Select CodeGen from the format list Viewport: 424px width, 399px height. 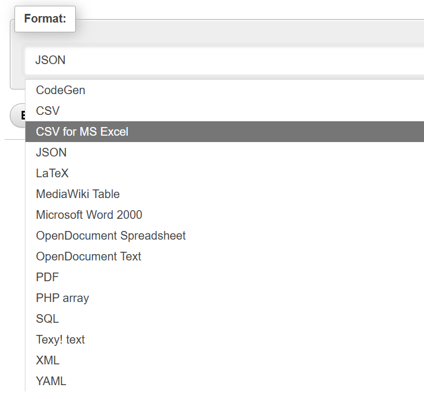click(224, 90)
